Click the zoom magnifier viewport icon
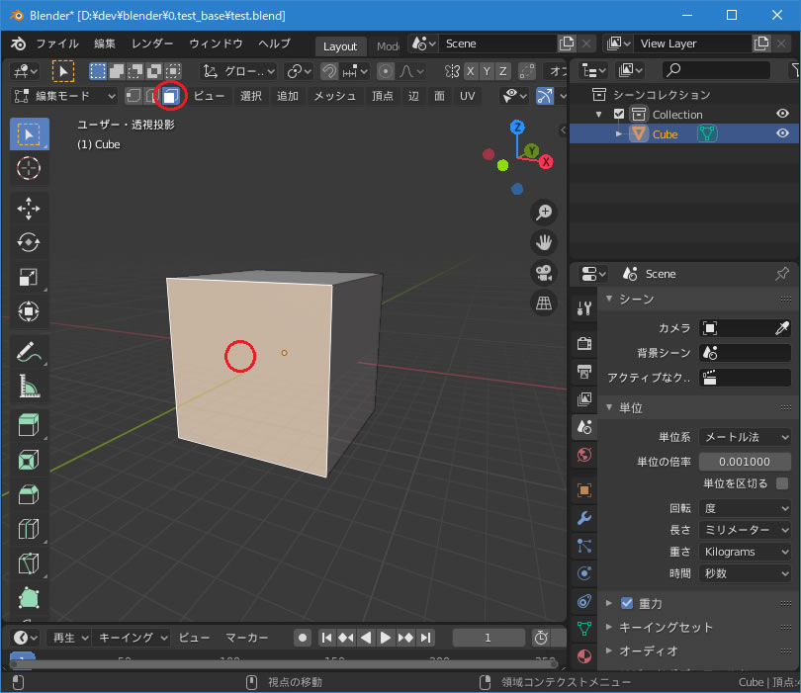The image size is (801, 693). click(543, 212)
